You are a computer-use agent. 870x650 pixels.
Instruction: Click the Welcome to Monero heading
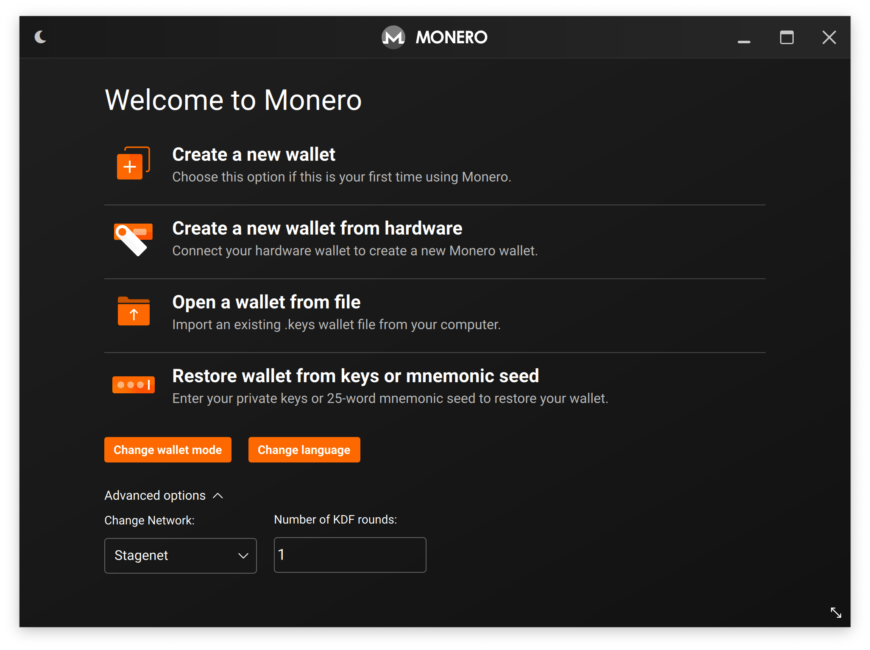coord(233,100)
